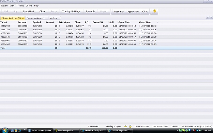This screenshot has height=133, width=213.
Task: Open the Internet Explorer quick launch icon
Action: tap(20, 130)
